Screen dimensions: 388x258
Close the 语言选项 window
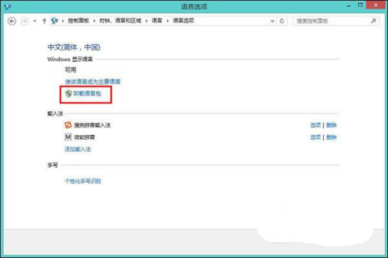[376, 5]
